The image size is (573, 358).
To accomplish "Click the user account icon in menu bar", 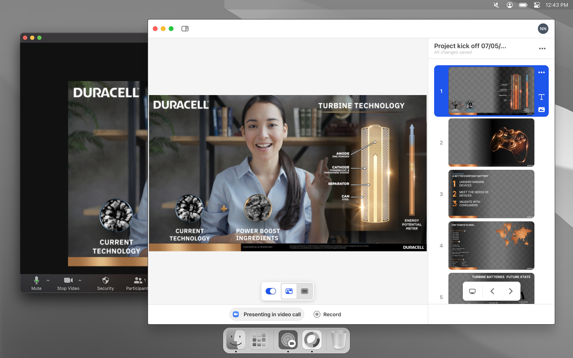I will click(510, 5).
